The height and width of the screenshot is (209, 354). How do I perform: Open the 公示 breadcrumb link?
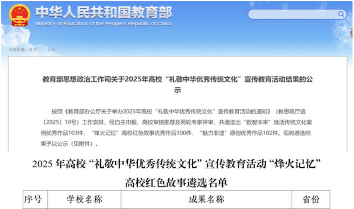coord(51,50)
